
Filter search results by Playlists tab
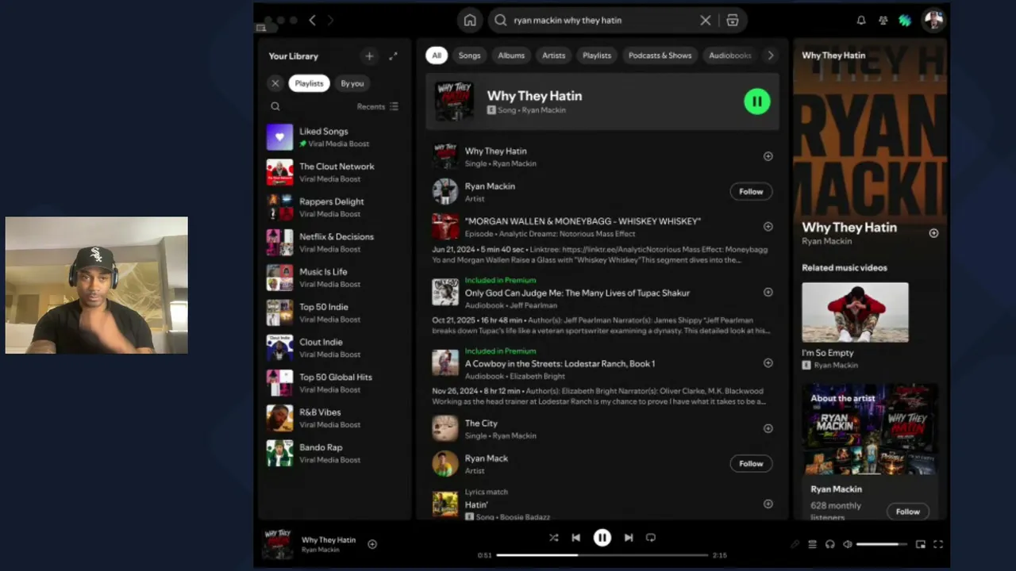(x=597, y=56)
